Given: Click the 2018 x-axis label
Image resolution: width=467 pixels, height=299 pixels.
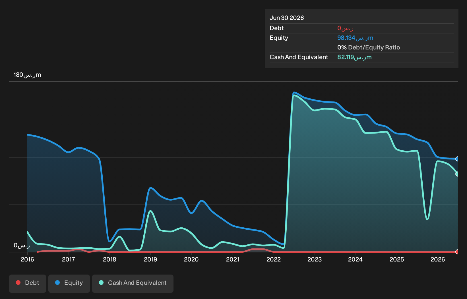Looking at the screenshot, I should [x=109, y=259].
